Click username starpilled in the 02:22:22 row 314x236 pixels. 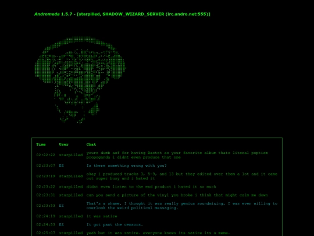(x=71, y=155)
